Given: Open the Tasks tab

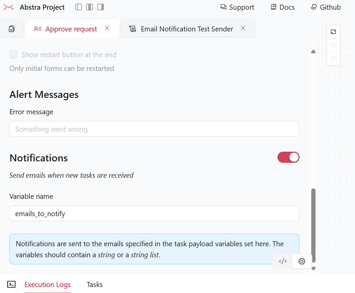Looking at the screenshot, I should pos(95,285).
